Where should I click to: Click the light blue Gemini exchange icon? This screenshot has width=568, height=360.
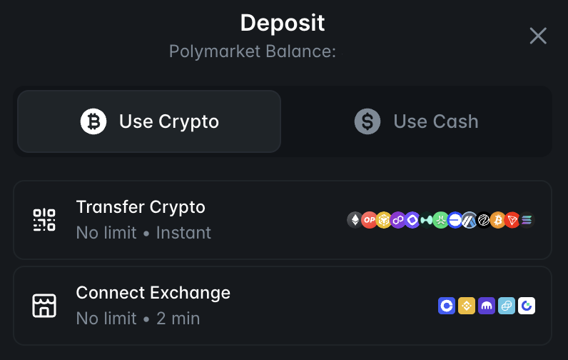[x=507, y=306]
